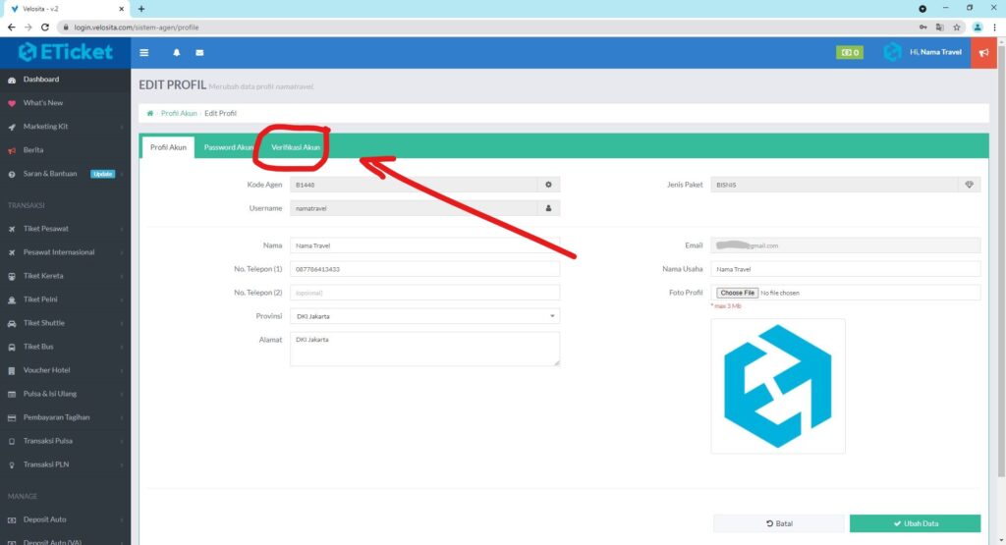The height and width of the screenshot is (545, 1006).
Task: Expand Tiket Kereta sidebar menu
Action: coord(65,276)
